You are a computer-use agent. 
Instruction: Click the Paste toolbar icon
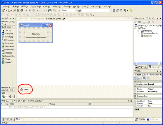tap(34, 10)
